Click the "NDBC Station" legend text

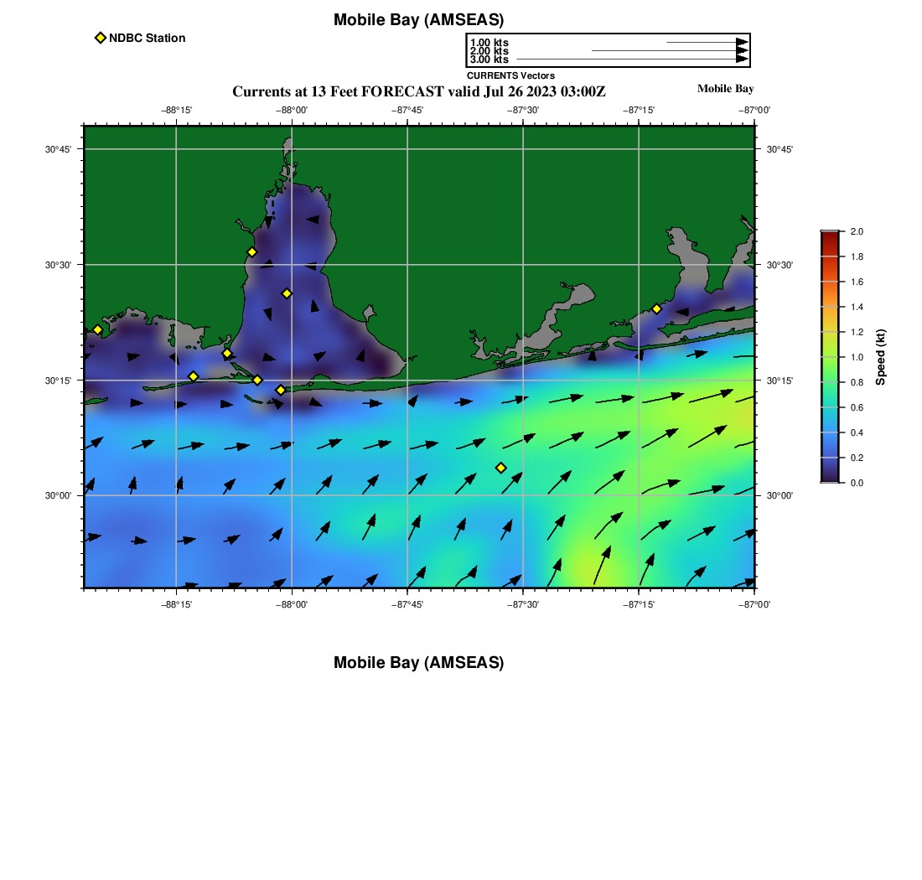point(147,38)
